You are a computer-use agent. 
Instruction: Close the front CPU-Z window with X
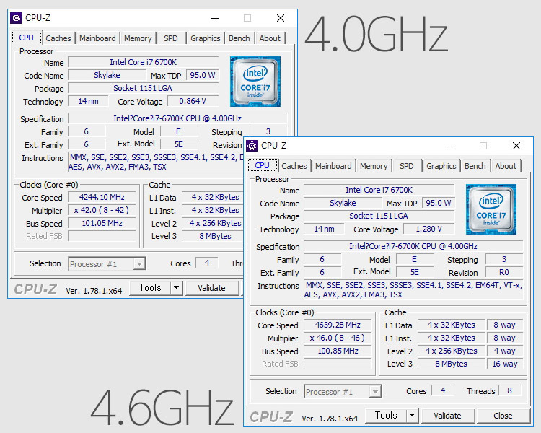coord(516,146)
